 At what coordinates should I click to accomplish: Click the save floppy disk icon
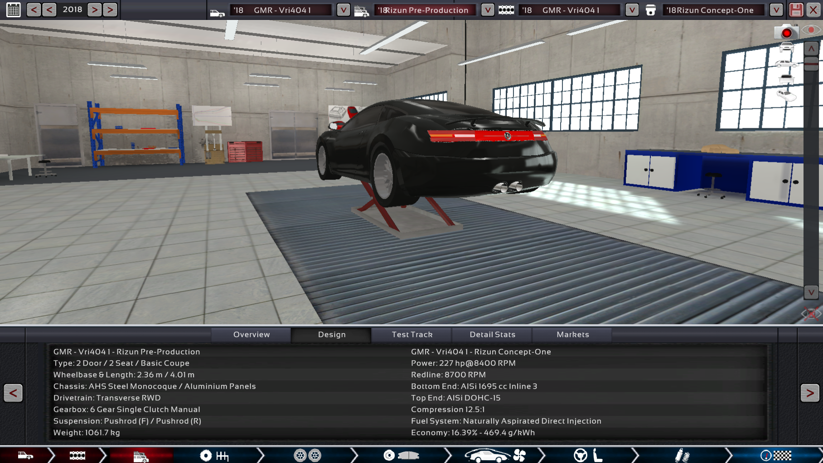[x=796, y=10]
